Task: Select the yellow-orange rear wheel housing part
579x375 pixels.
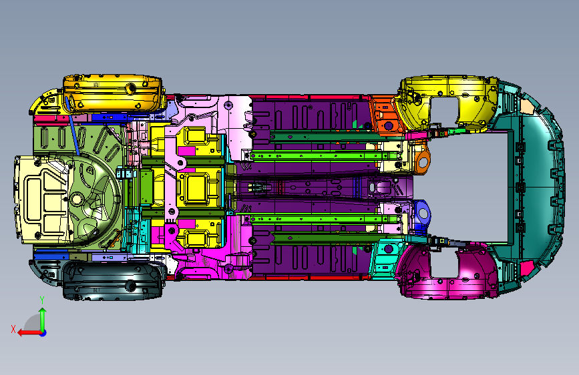Action: 112,93
